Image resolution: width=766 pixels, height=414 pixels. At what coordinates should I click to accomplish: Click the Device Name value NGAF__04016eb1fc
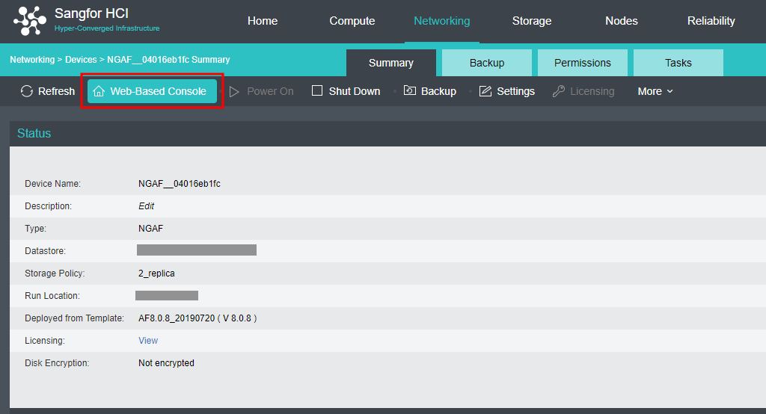click(180, 184)
